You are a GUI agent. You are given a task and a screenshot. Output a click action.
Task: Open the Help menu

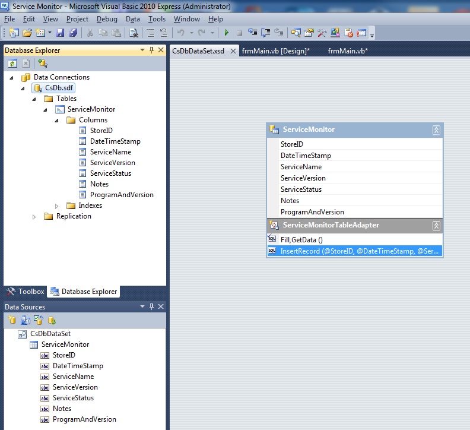coord(215,19)
